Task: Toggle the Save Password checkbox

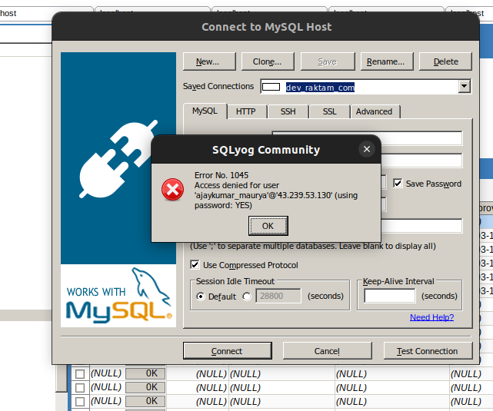Action: click(398, 184)
